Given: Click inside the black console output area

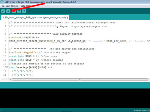Looking at the screenshot, I should click(75, 98).
